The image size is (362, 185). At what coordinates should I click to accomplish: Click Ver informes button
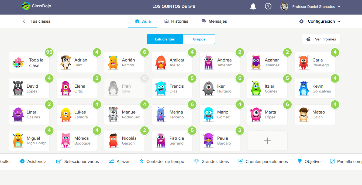click(x=321, y=39)
